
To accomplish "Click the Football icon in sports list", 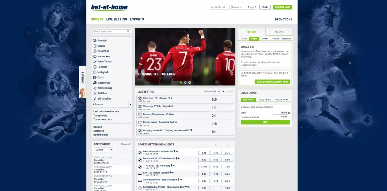I will pyautogui.click(x=95, y=40).
